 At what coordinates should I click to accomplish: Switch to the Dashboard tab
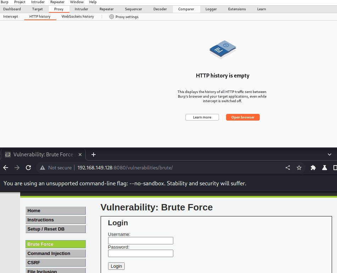click(12, 9)
